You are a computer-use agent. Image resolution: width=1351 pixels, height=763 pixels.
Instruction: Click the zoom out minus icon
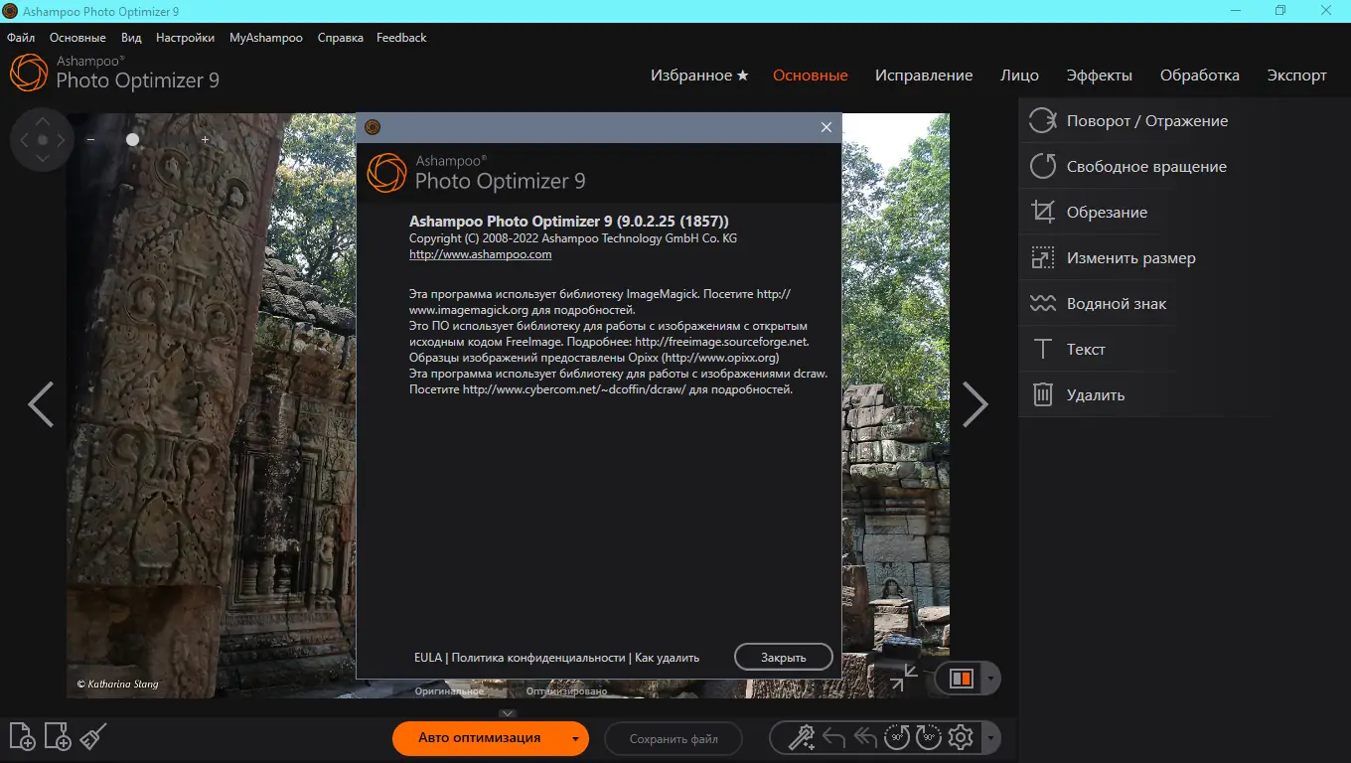click(x=90, y=140)
